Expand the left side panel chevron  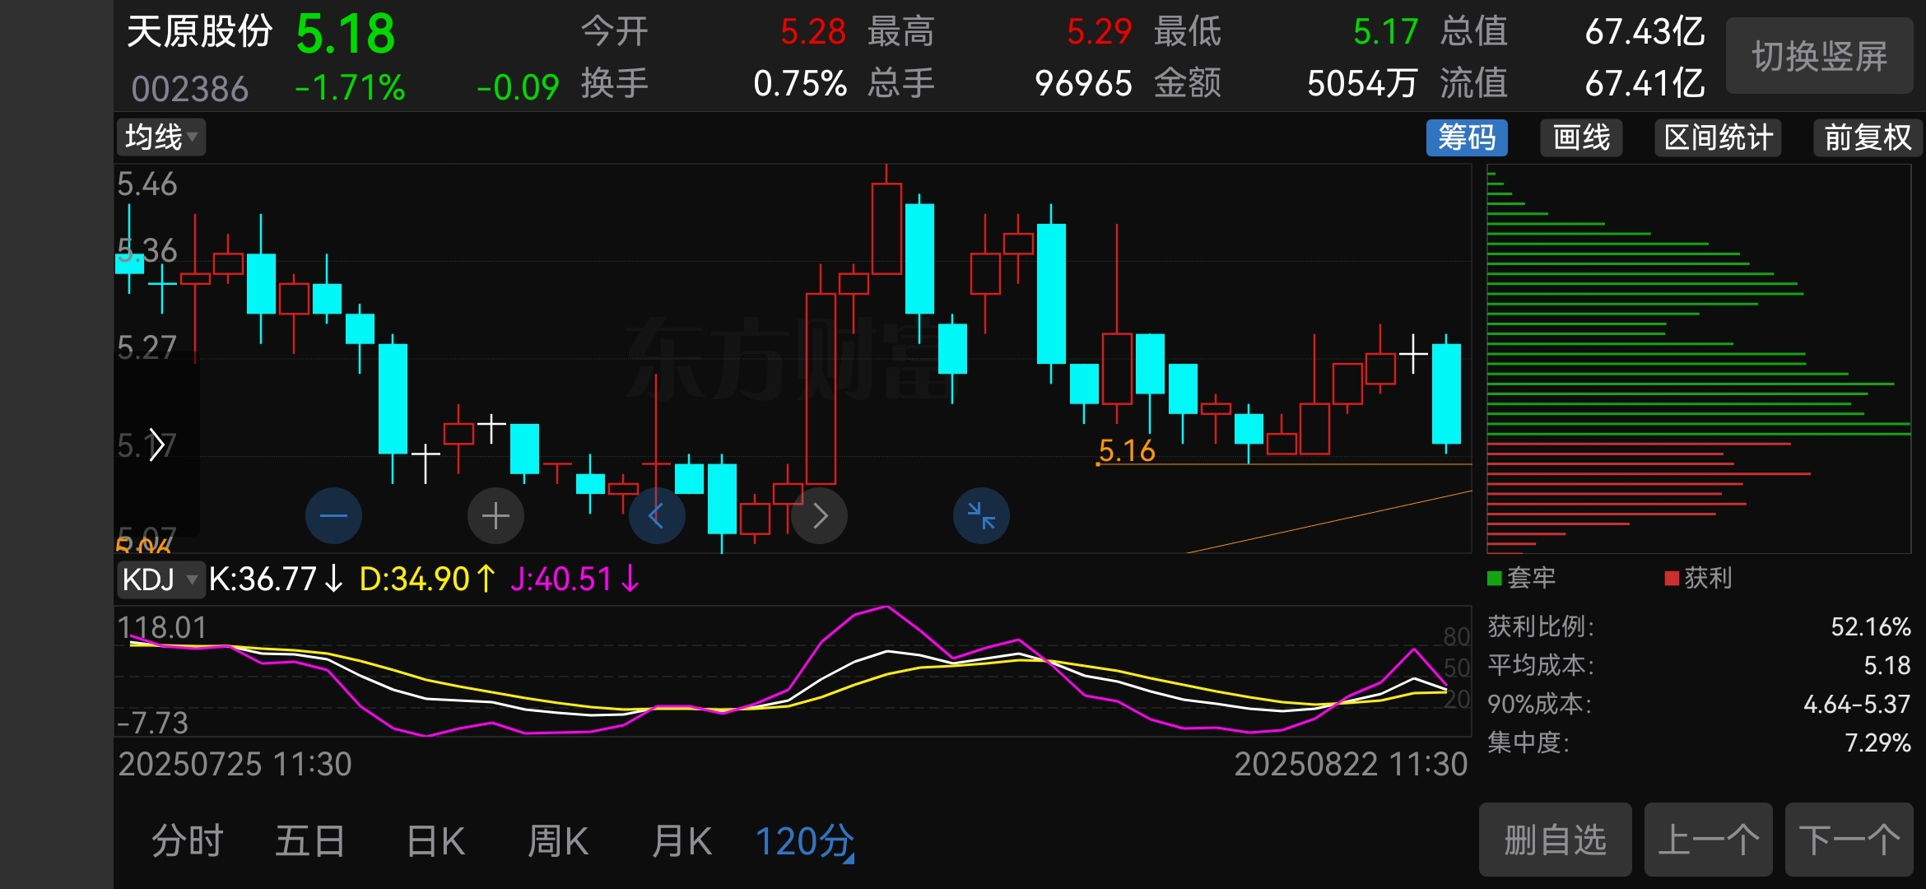pyautogui.click(x=156, y=444)
